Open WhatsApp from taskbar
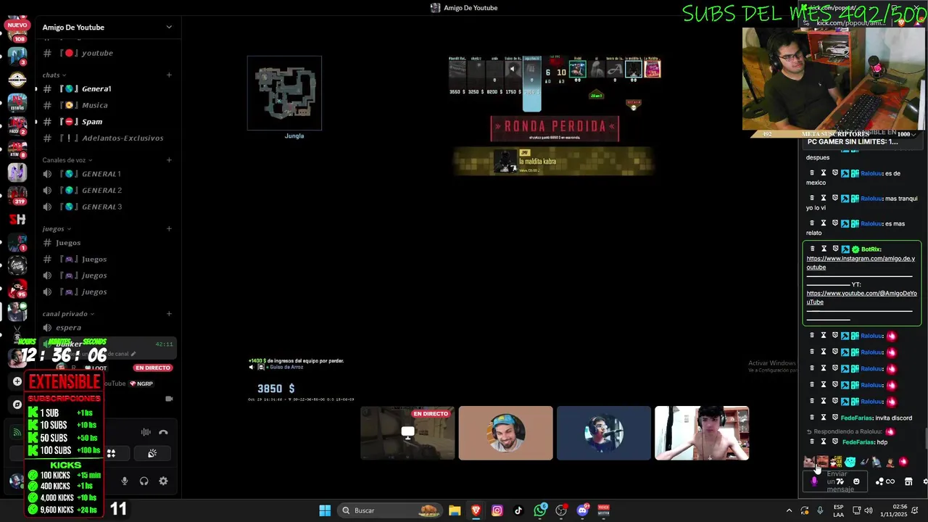The width and height of the screenshot is (928, 522). (x=540, y=510)
